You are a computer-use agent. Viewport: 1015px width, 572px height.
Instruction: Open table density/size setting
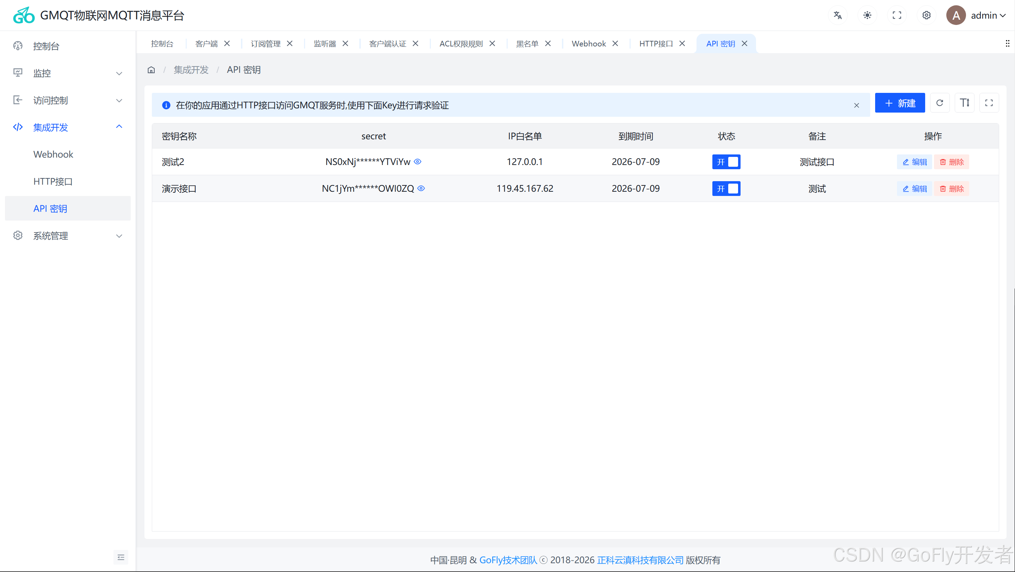click(x=965, y=103)
